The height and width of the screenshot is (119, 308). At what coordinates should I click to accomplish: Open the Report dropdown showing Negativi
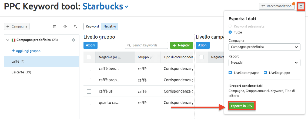click(x=264, y=63)
